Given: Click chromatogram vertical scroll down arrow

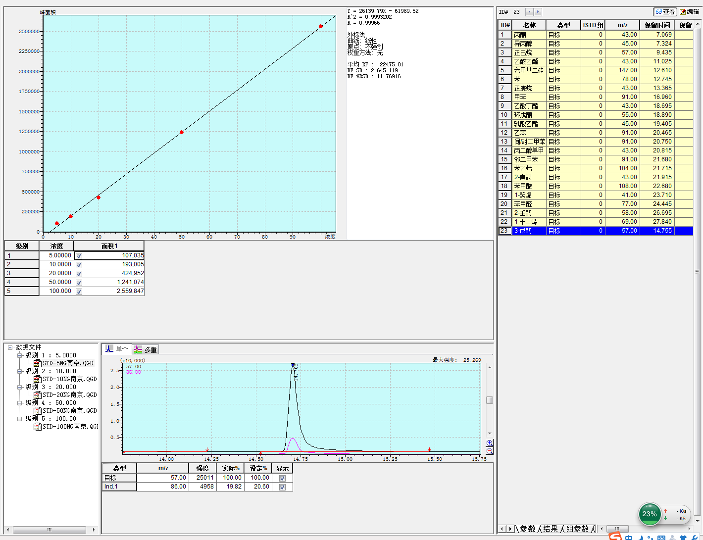Looking at the screenshot, I should click(490, 434).
